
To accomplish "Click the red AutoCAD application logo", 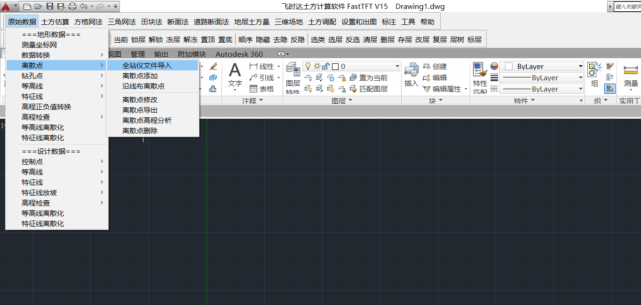I will [6, 7].
